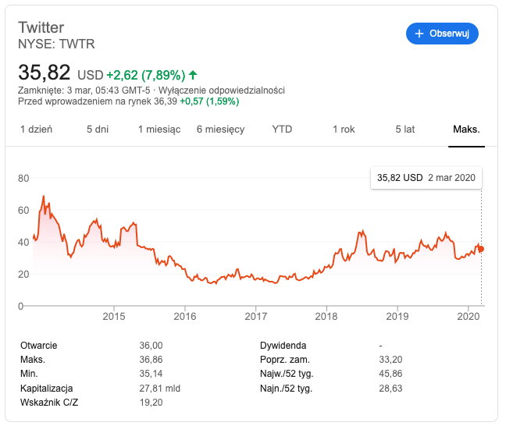Click the pre-market change +0,57 (1,59%)

pos(209,101)
